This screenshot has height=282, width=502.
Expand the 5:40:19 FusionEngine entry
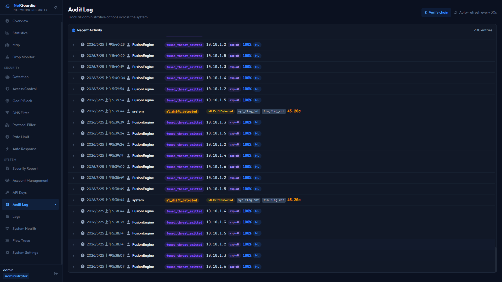pyautogui.click(x=73, y=67)
